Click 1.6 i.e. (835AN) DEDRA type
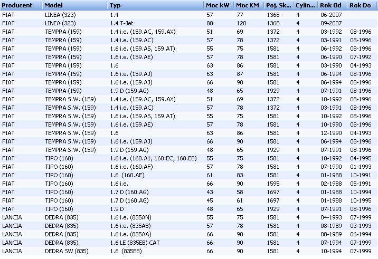The image size is (378, 259). tap(130, 217)
